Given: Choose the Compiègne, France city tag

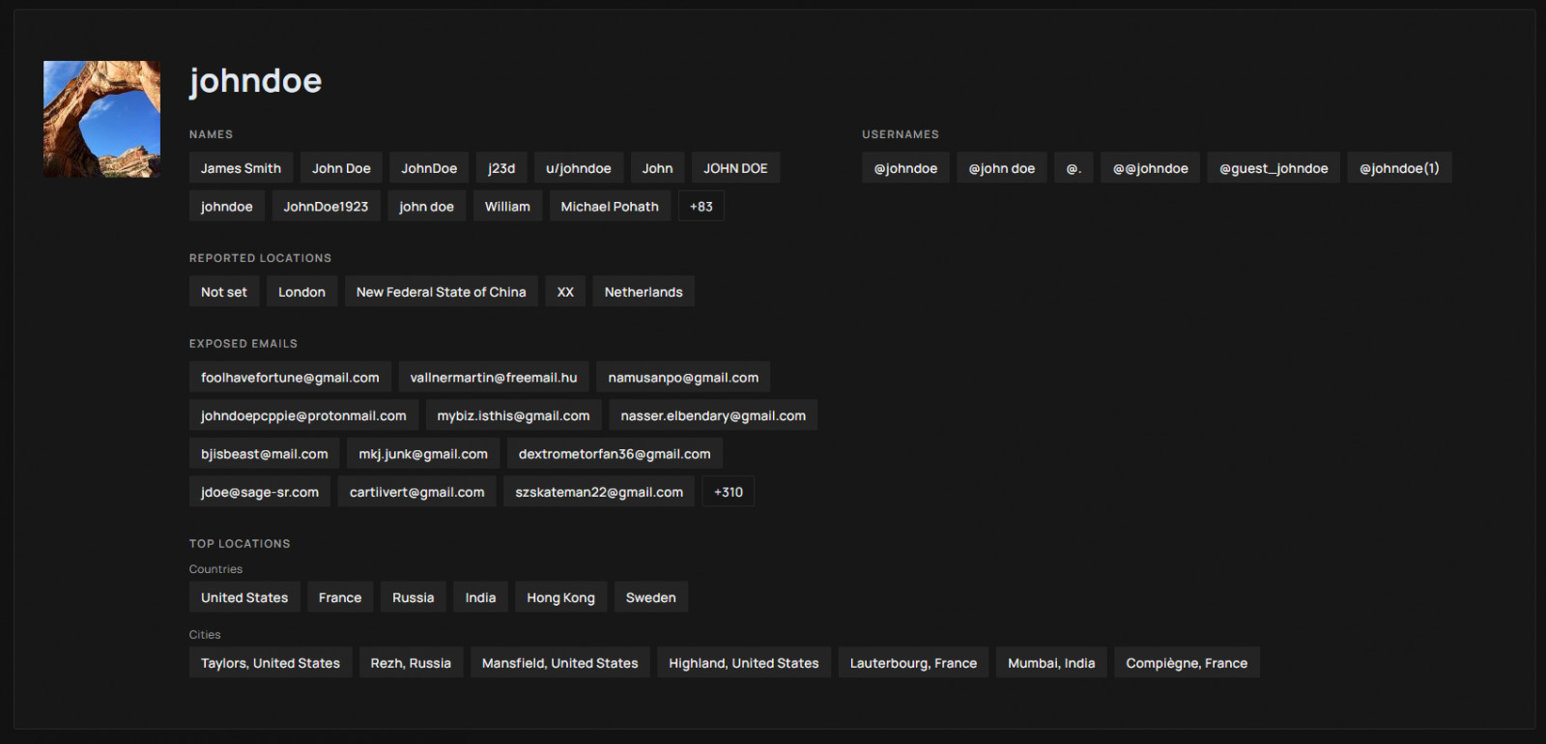Looking at the screenshot, I should click(x=1187, y=663).
